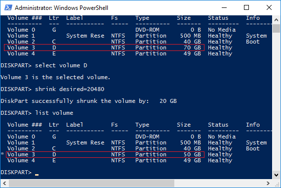The width and height of the screenshot is (281, 188).
Task: Click the highlighted Volume 3 50 GB row
Action: (105, 154)
